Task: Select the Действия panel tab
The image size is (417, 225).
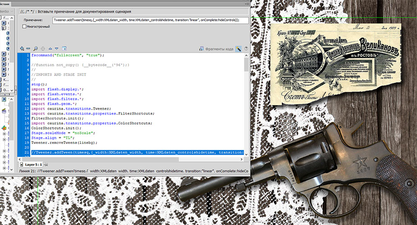Action: pos(6,3)
